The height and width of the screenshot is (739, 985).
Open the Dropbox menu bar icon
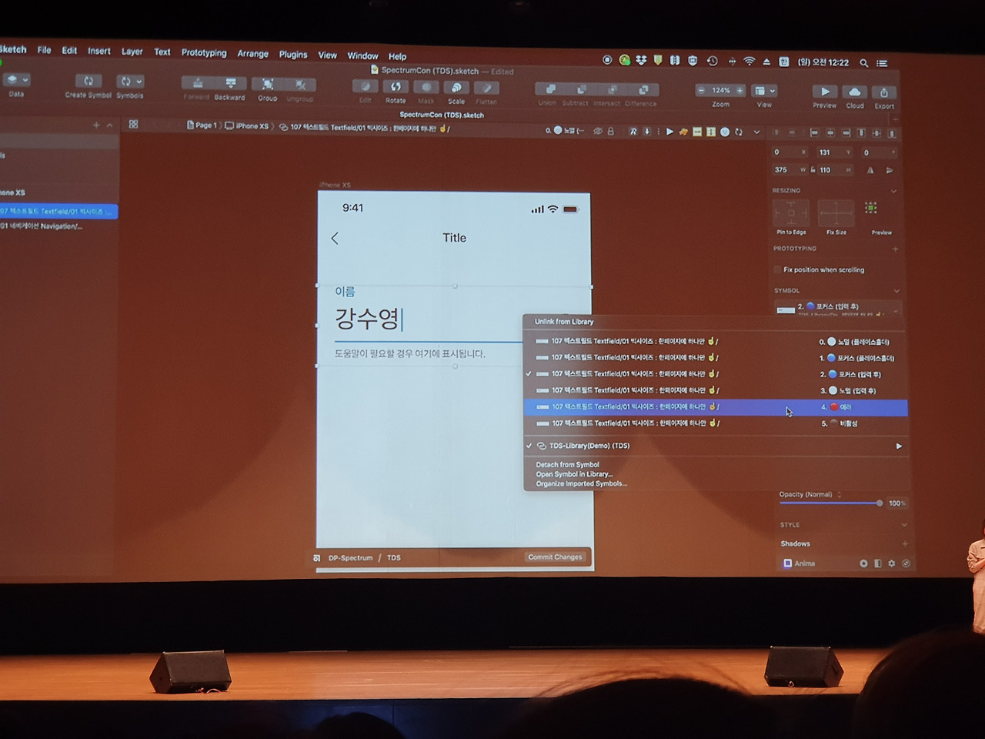pos(641,60)
